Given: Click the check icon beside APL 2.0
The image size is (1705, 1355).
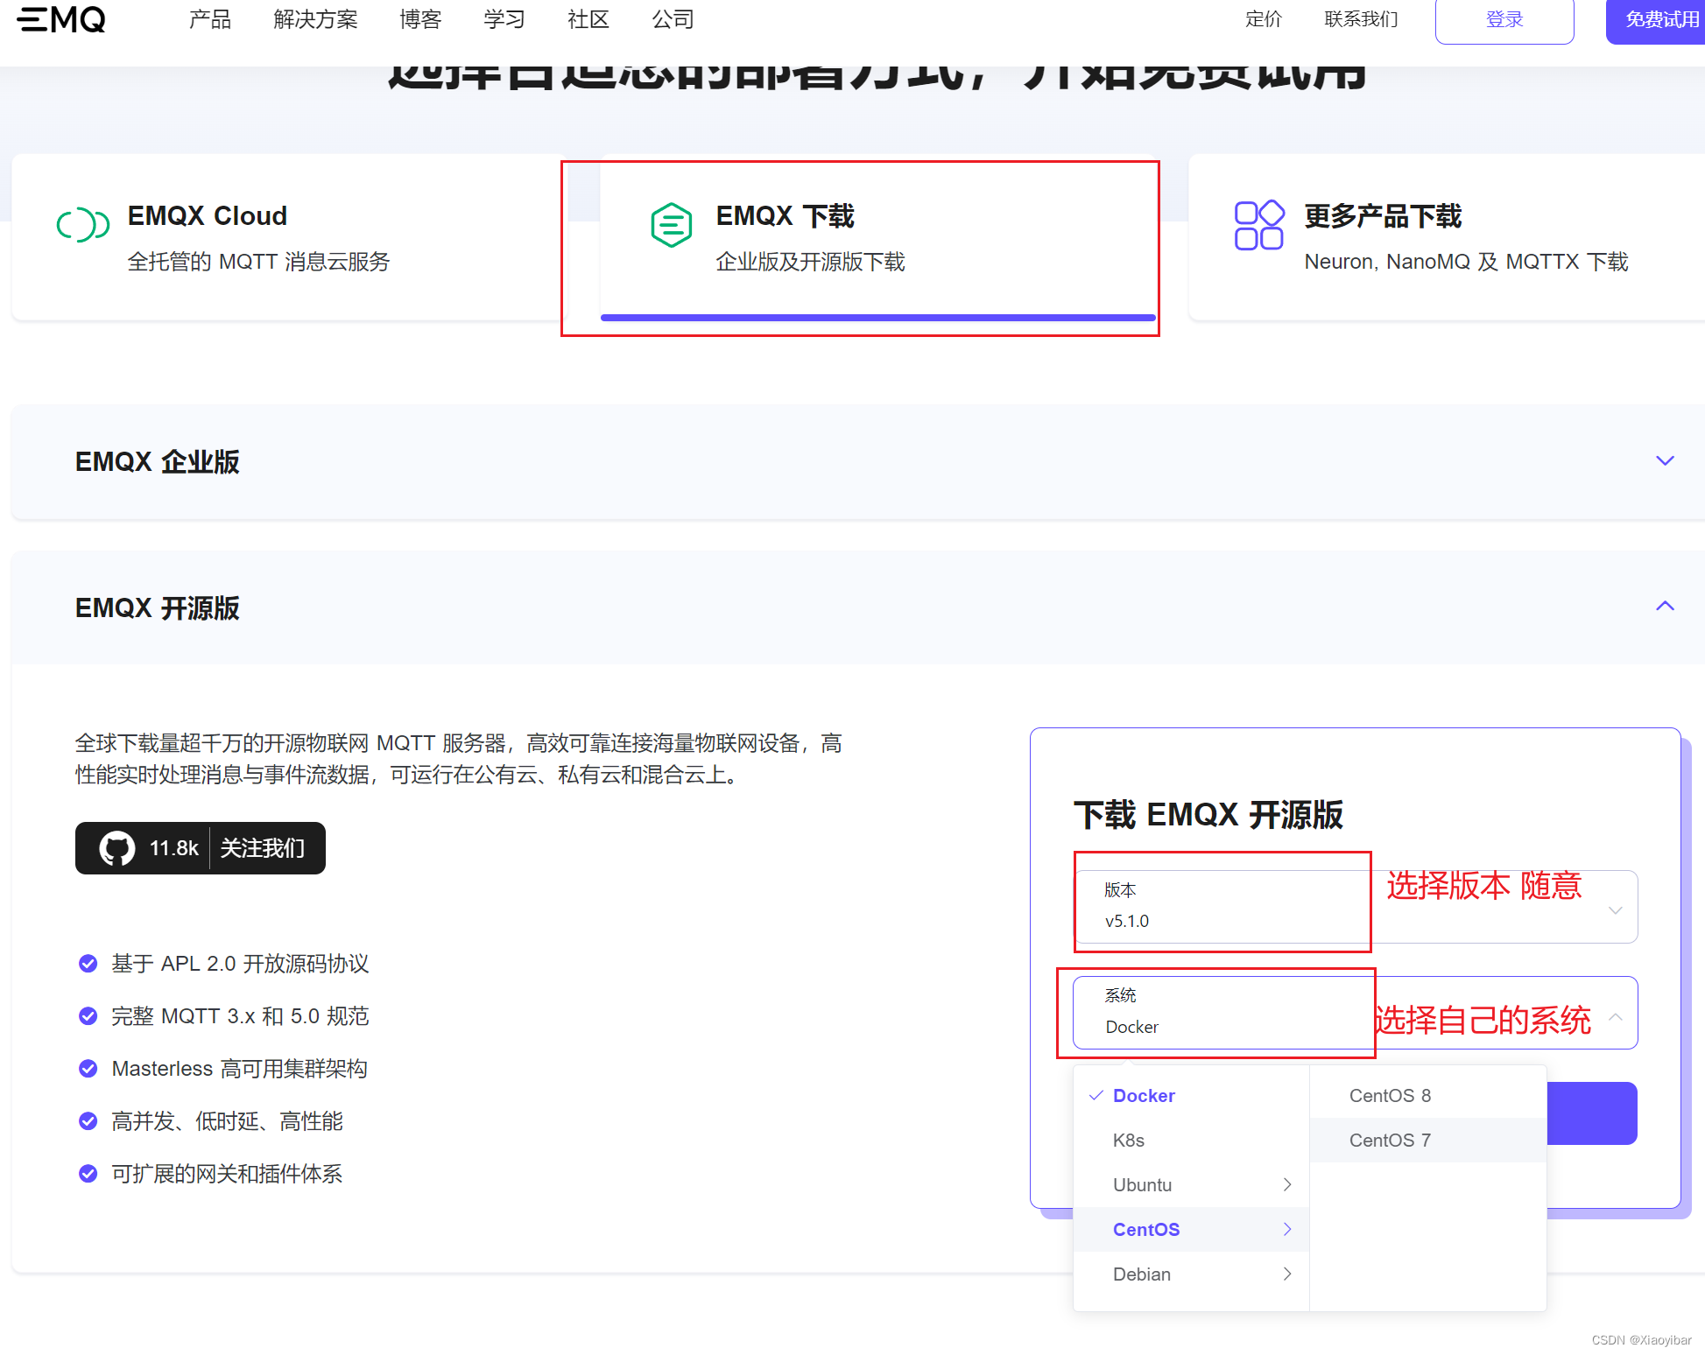Looking at the screenshot, I should 88,964.
